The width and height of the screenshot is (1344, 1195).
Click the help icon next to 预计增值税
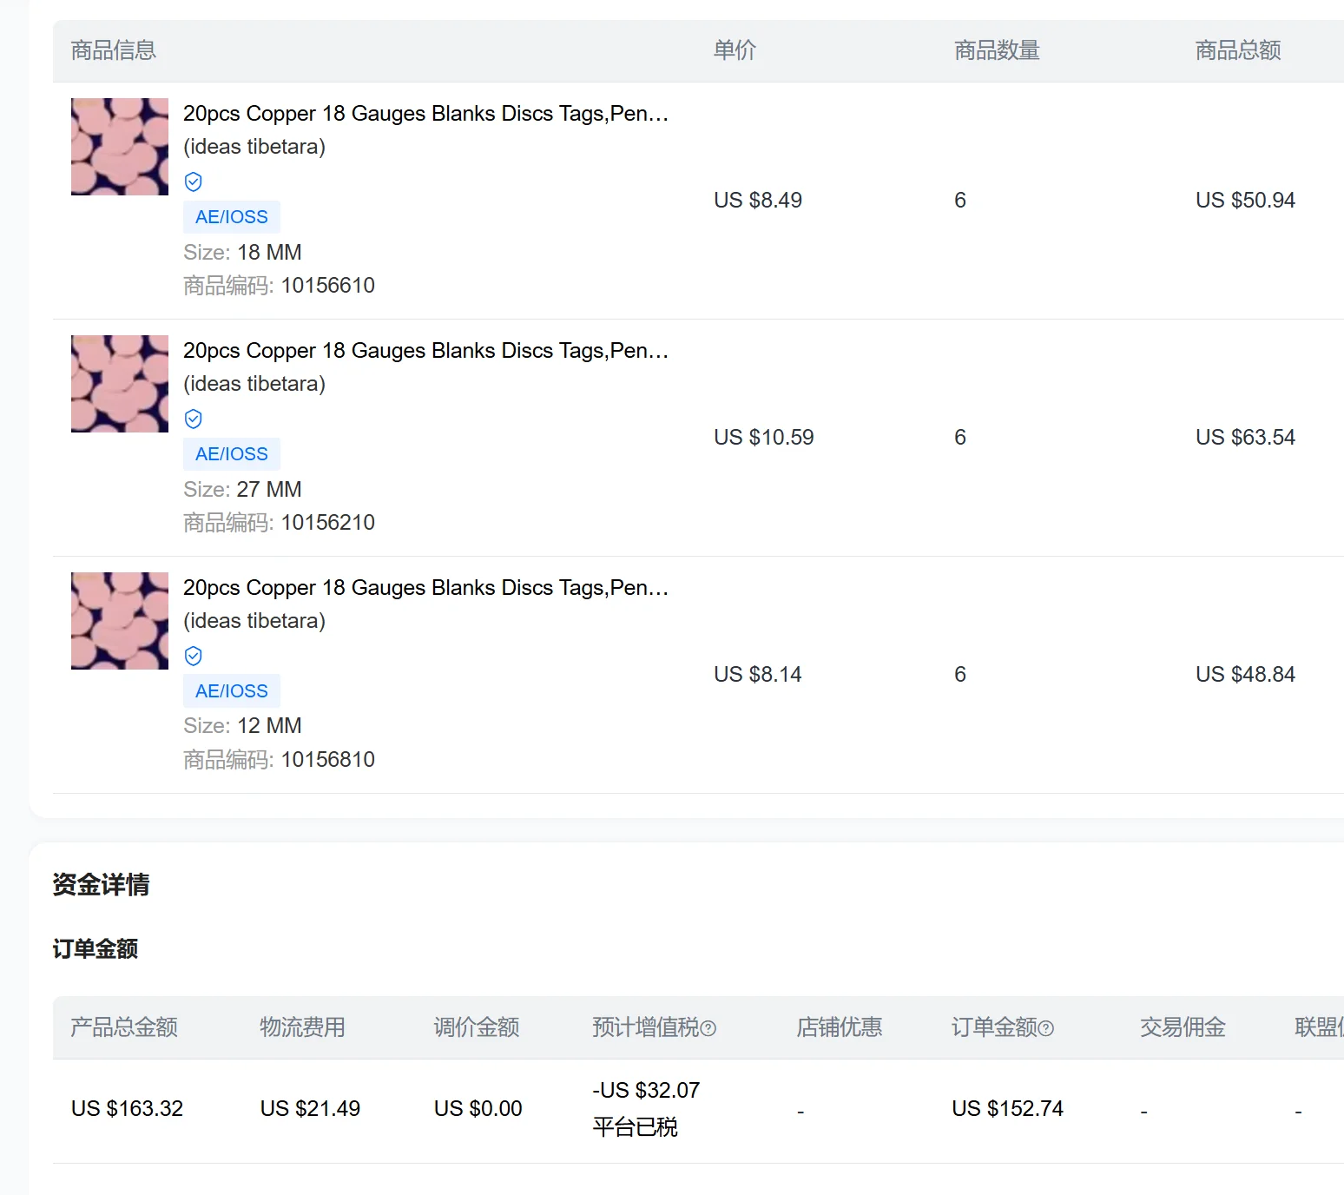708,1028
